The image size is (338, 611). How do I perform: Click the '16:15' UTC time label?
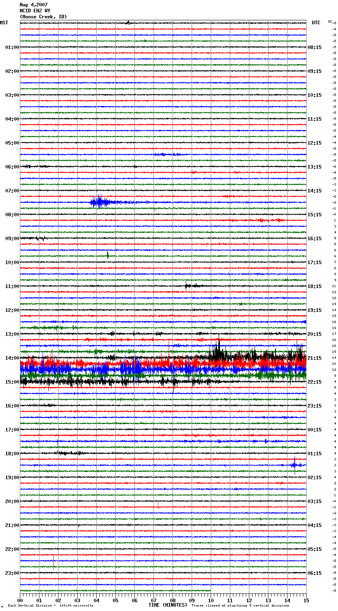[315, 239]
